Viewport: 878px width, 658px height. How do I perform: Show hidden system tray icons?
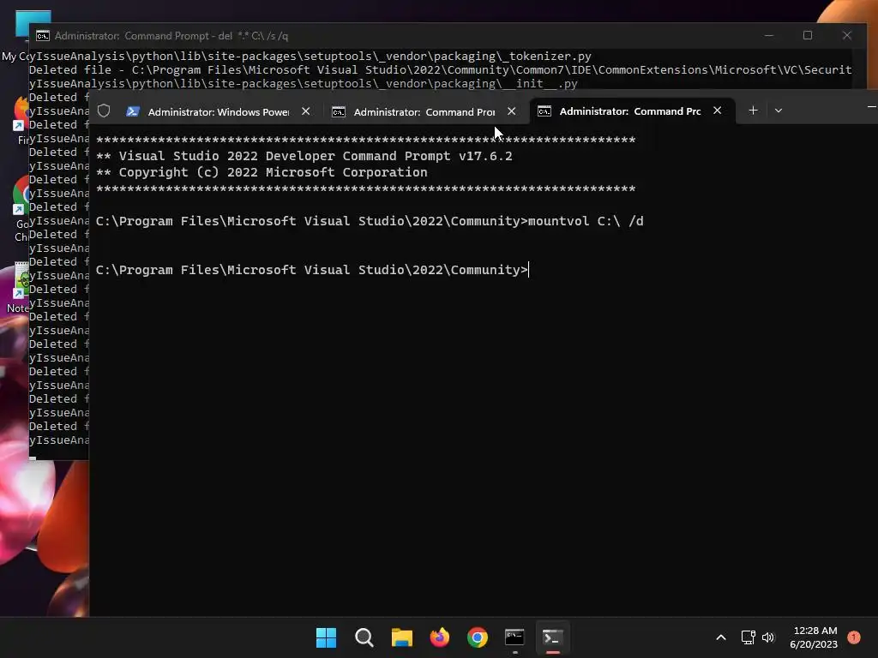pos(721,637)
